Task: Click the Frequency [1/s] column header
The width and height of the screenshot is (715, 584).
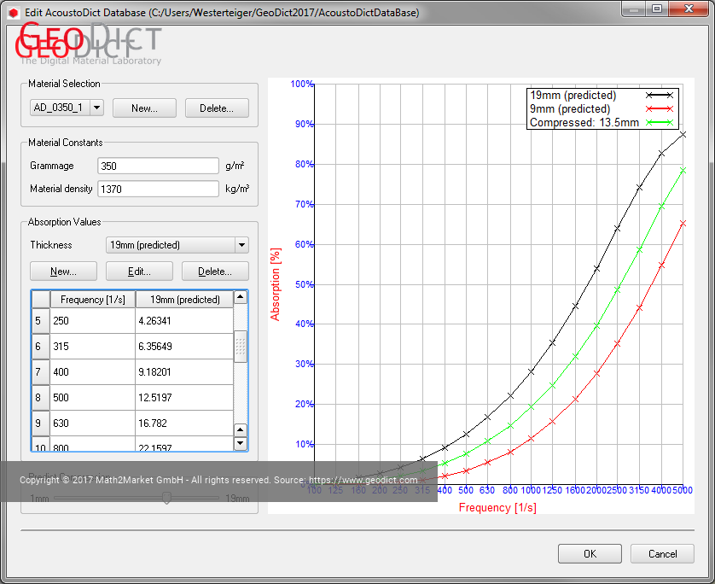Action: pos(92,300)
